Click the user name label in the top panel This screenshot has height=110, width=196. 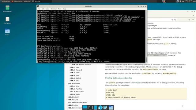[194, 1]
